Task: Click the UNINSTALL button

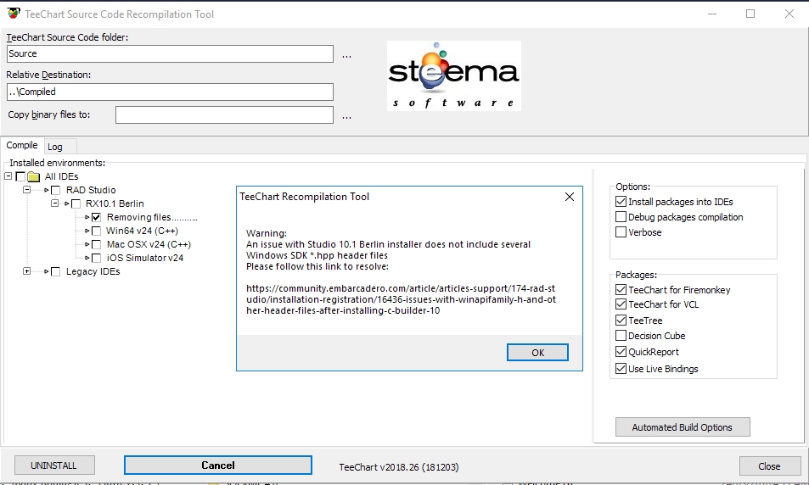Action: tap(54, 465)
